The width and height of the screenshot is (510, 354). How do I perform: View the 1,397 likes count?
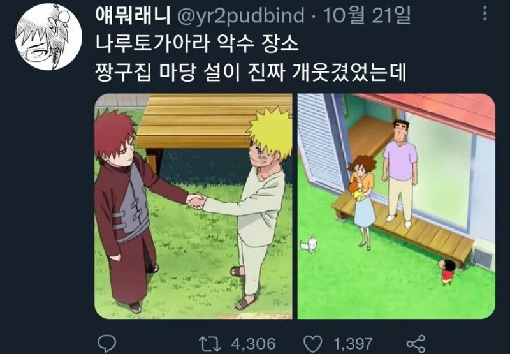coord(353,344)
